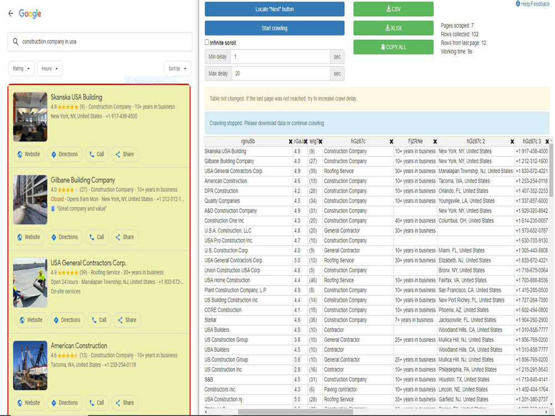This screenshot has width=555, height=416.
Task: Download results as CSV
Action: (x=392, y=9)
